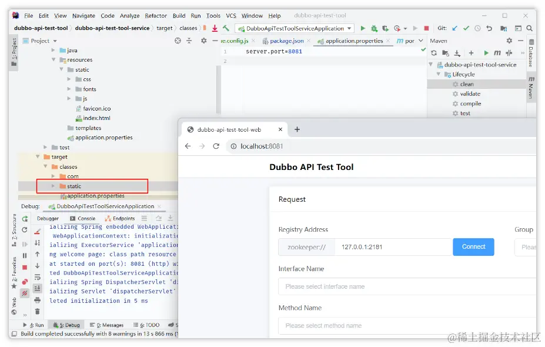This screenshot has height=347, width=545.
Task: Expand the css folder
Action: click(x=69, y=79)
